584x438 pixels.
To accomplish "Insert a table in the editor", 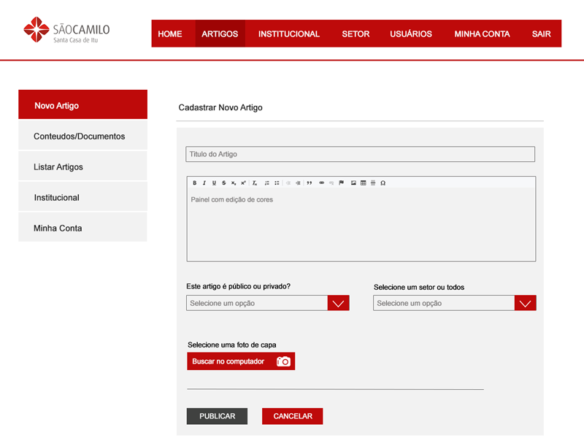I will pyautogui.click(x=364, y=182).
